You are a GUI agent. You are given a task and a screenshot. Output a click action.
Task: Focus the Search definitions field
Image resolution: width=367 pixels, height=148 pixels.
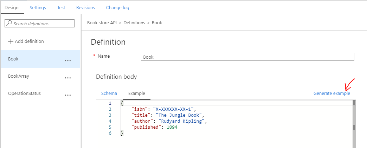coord(42,24)
